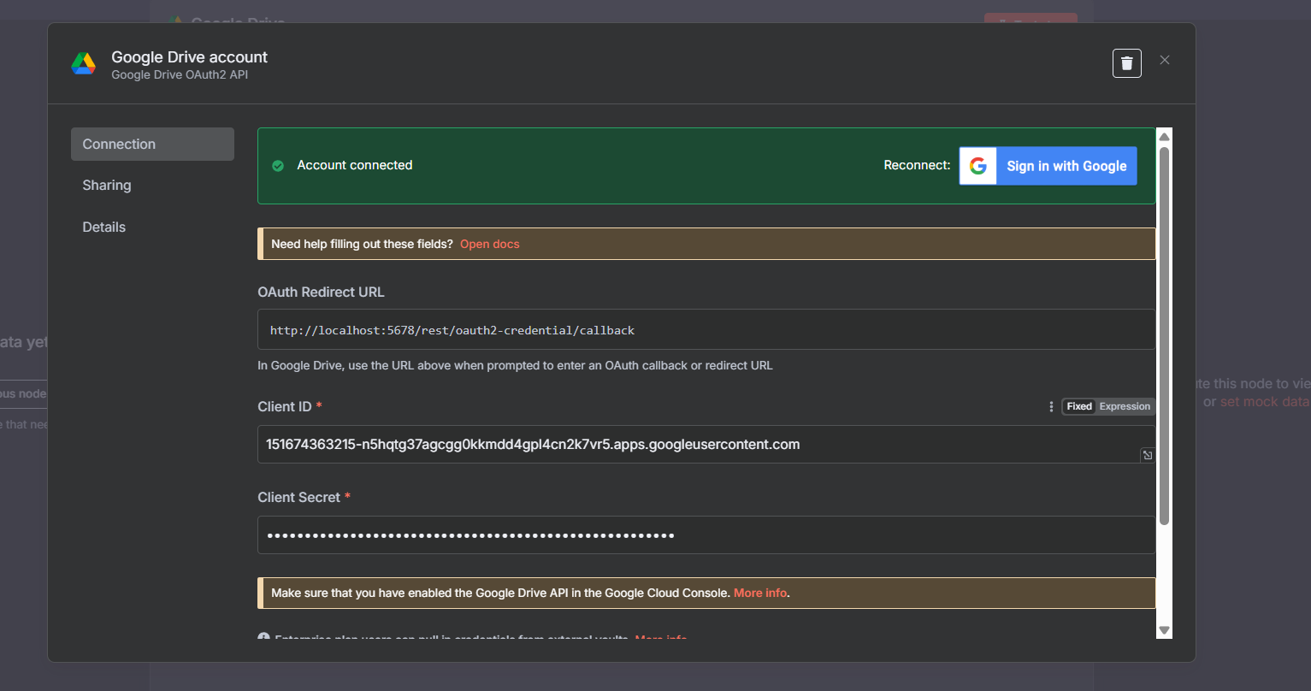The width and height of the screenshot is (1311, 691).
Task: Click the OAuth Redirect URL label
Action: pos(322,292)
